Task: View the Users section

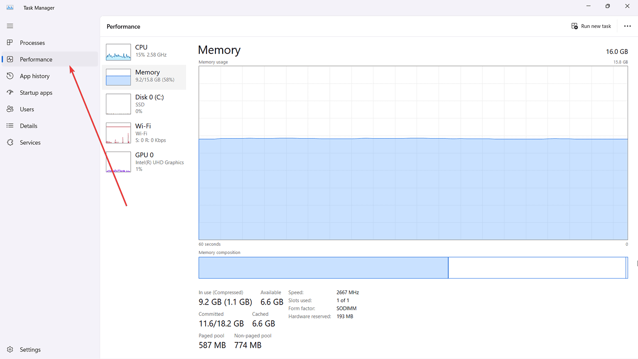Action: tap(27, 109)
